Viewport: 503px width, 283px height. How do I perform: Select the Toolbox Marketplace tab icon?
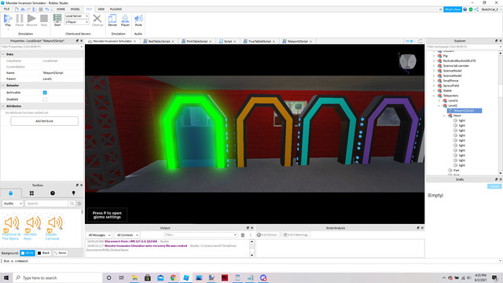(10, 193)
